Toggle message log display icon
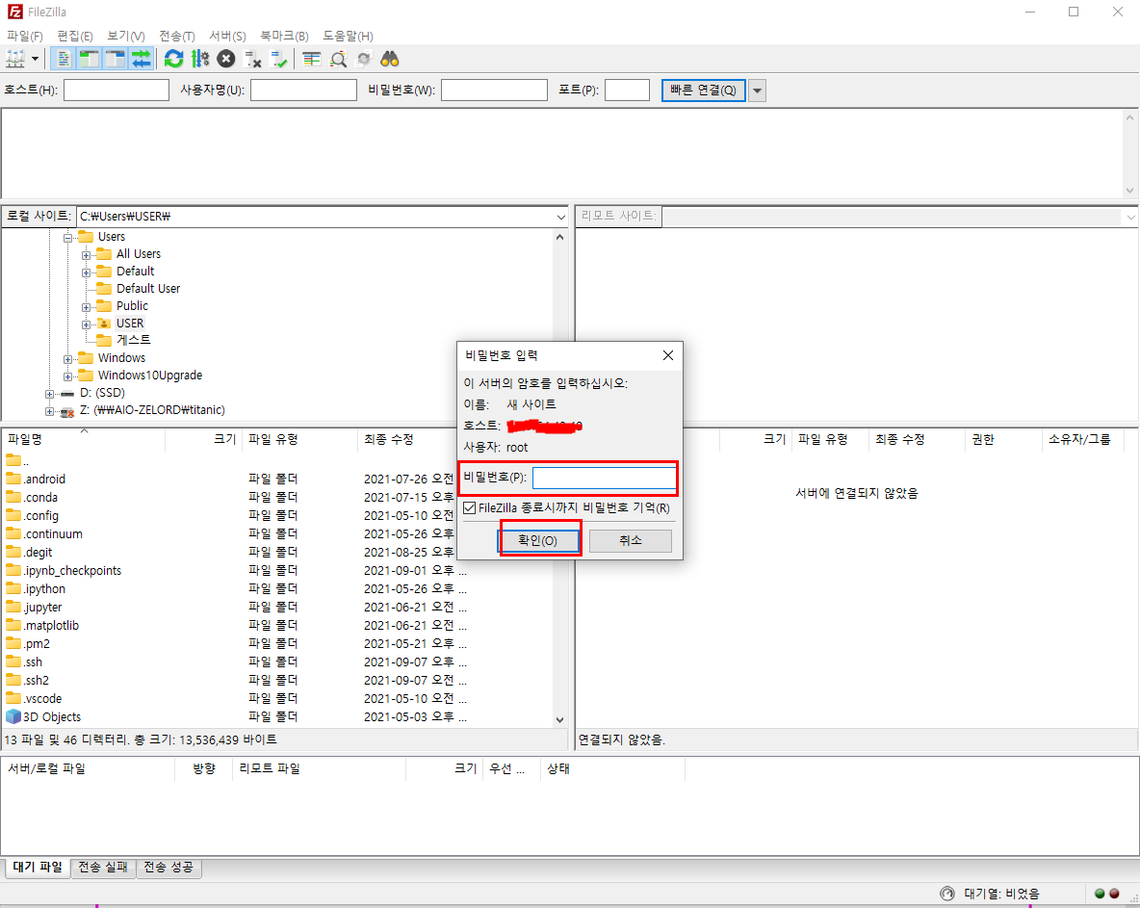The width and height of the screenshot is (1140, 908). [64, 59]
